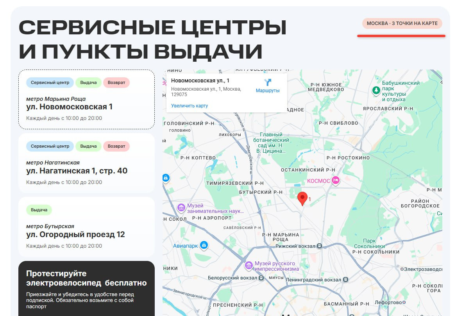
Task: Click Выдача tag in Нагатинская card
Action: point(88,146)
